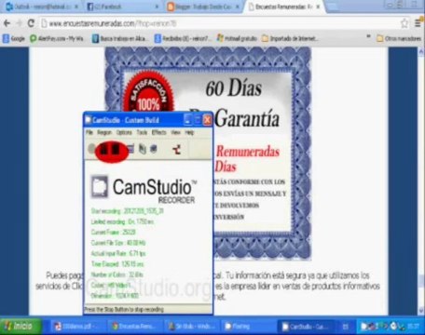The image size is (425, 335).
Task: Click the Time Elapsed line in CamStudio
Action: (117, 264)
